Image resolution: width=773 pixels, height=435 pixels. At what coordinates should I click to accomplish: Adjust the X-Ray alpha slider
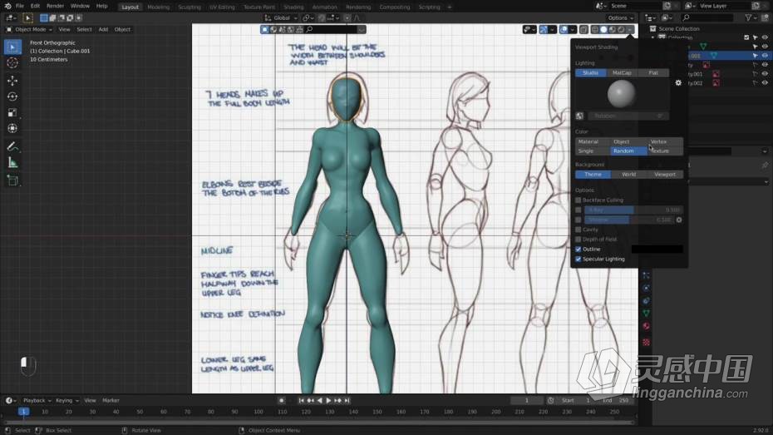[x=633, y=210]
